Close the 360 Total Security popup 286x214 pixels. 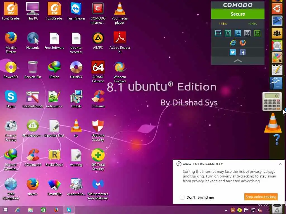(280, 164)
